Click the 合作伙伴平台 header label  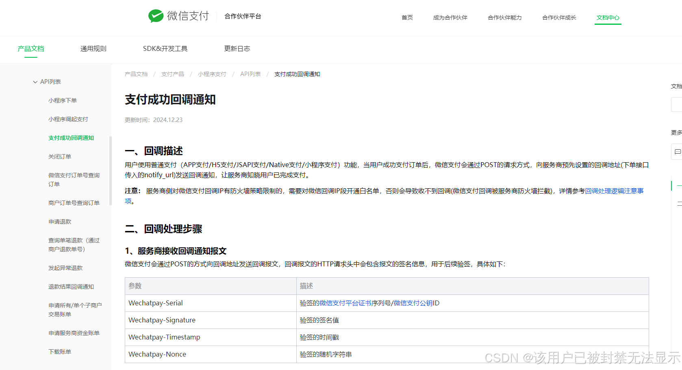(243, 16)
